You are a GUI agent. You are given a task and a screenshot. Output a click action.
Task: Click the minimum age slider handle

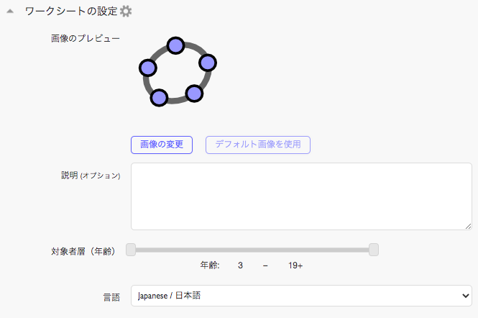[x=131, y=250]
